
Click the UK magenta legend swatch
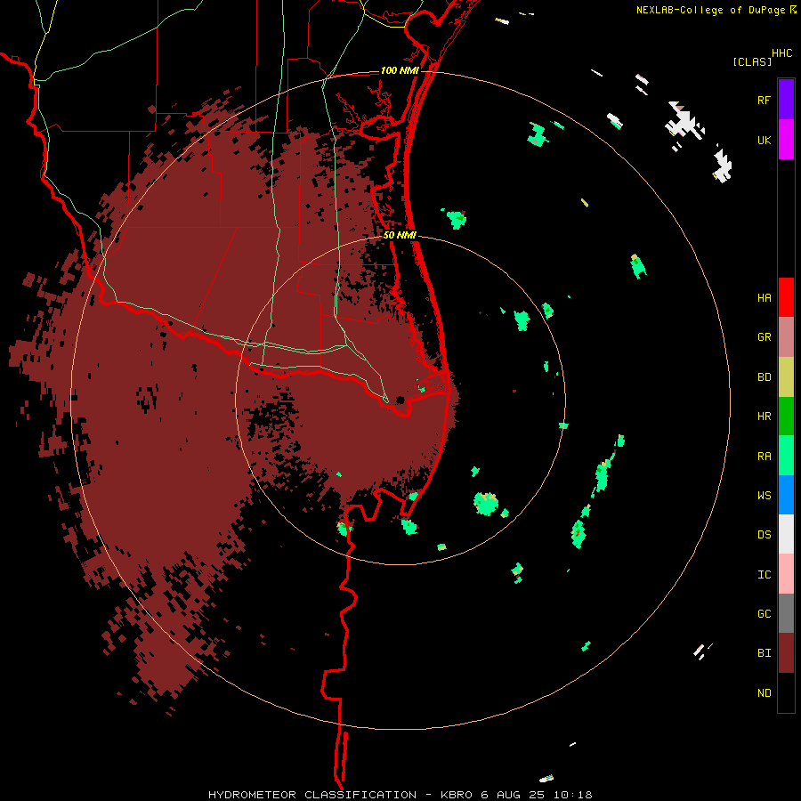786,140
